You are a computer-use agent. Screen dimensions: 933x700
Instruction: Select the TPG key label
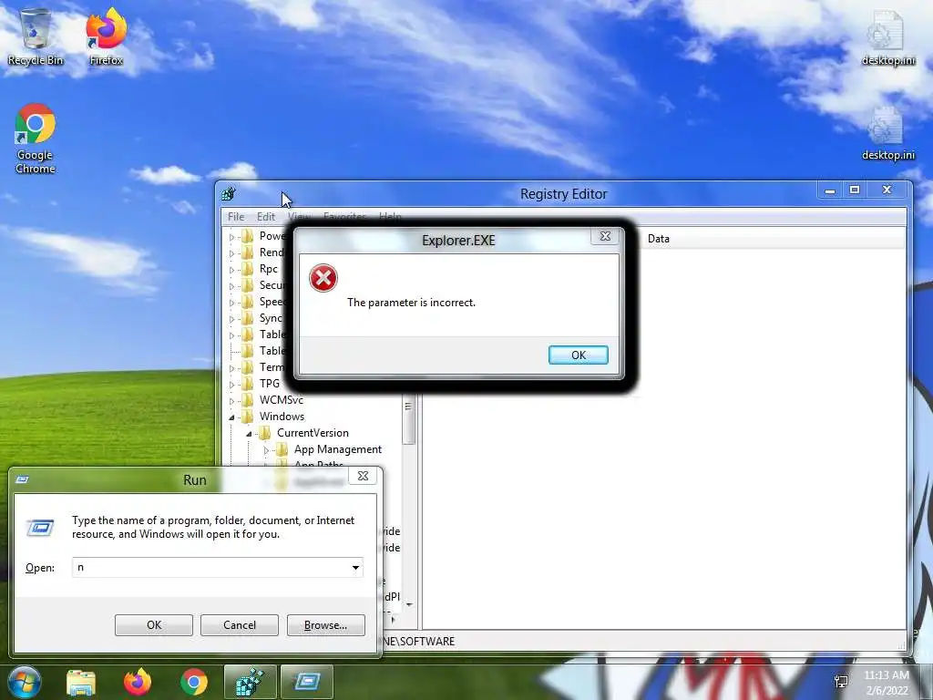coord(270,384)
